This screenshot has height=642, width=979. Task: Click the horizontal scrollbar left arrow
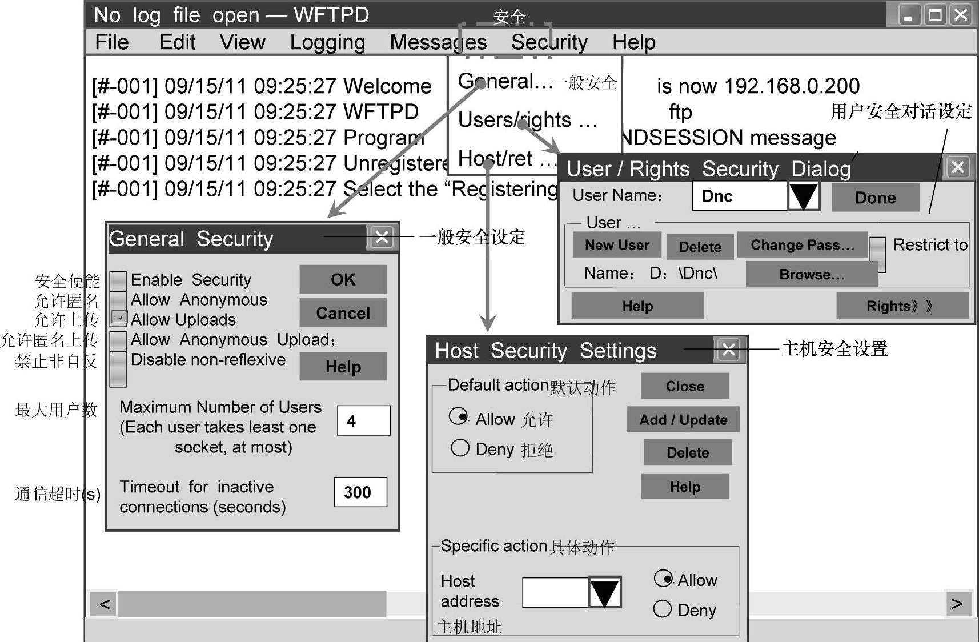click(105, 604)
